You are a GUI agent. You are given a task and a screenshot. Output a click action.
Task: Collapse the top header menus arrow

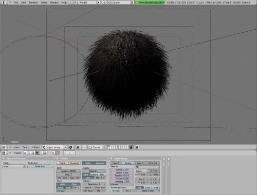10,3
